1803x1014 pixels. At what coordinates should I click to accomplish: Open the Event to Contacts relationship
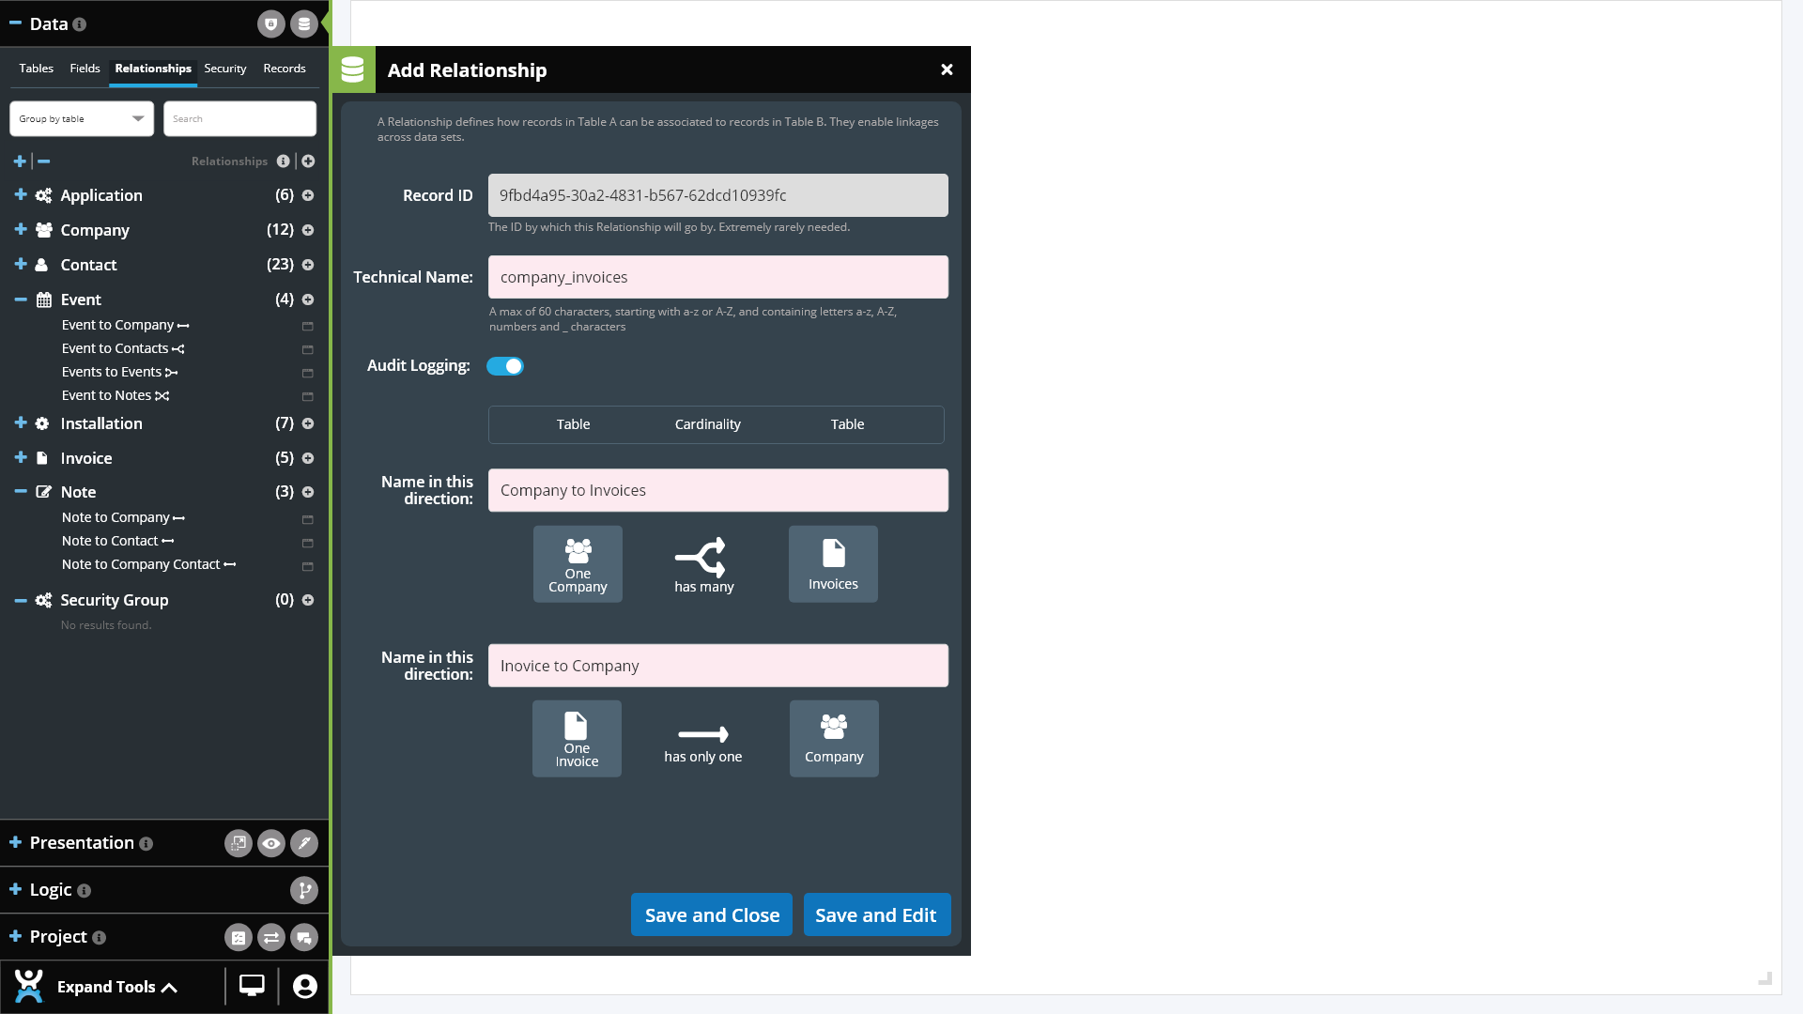(116, 348)
